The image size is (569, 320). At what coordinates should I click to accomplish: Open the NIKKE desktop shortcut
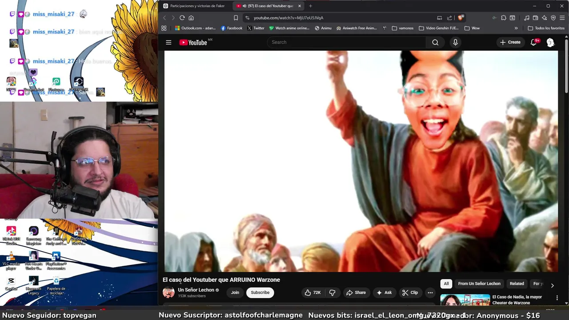click(x=11, y=84)
